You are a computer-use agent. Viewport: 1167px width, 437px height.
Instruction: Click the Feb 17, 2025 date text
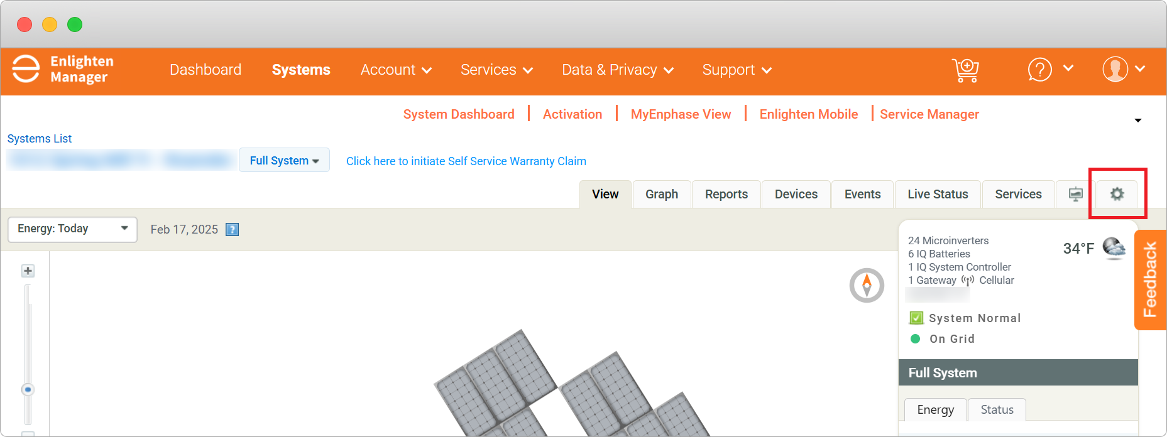pos(184,229)
